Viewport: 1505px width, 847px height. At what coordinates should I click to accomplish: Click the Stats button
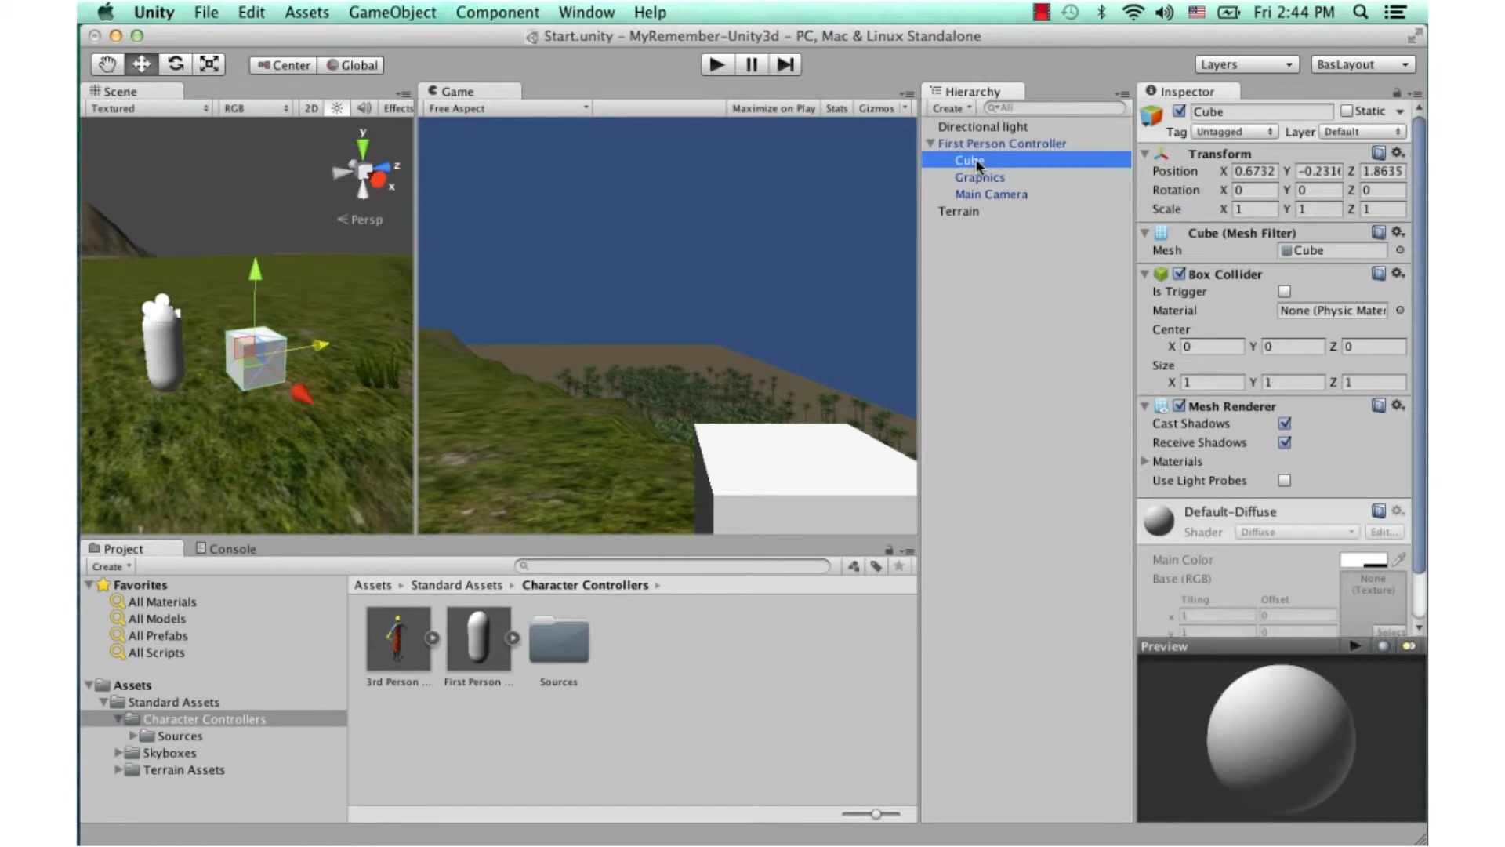(x=836, y=108)
